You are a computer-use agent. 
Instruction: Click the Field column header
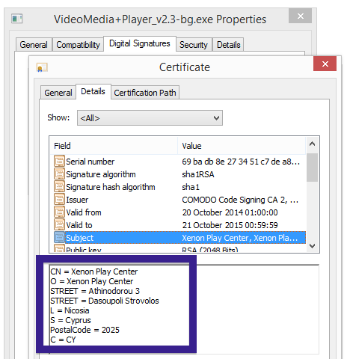(114, 146)
